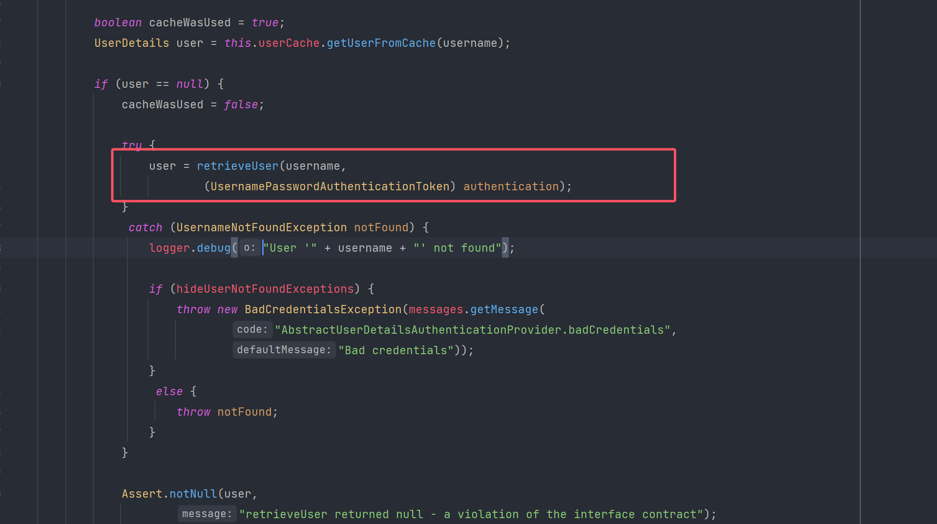Click the Assert class name
The height and width of the screenshot is (524, 937).
142,494
